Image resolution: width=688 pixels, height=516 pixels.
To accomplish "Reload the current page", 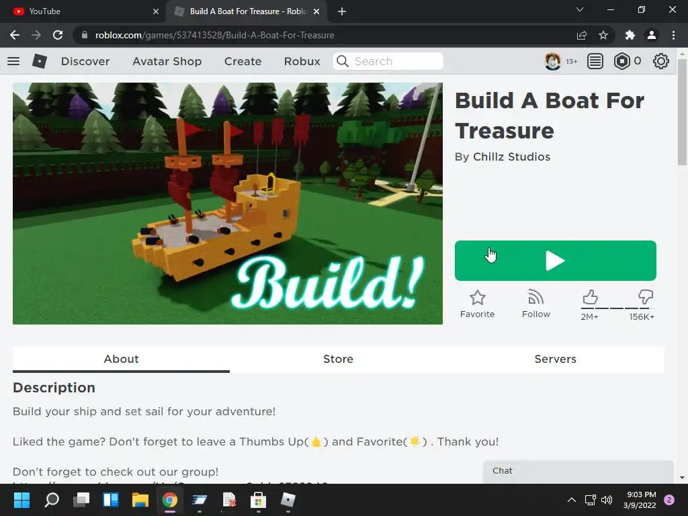I will (58, 35).
